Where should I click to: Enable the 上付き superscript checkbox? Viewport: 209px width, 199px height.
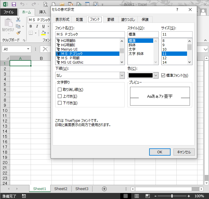(x=60, y=96)
